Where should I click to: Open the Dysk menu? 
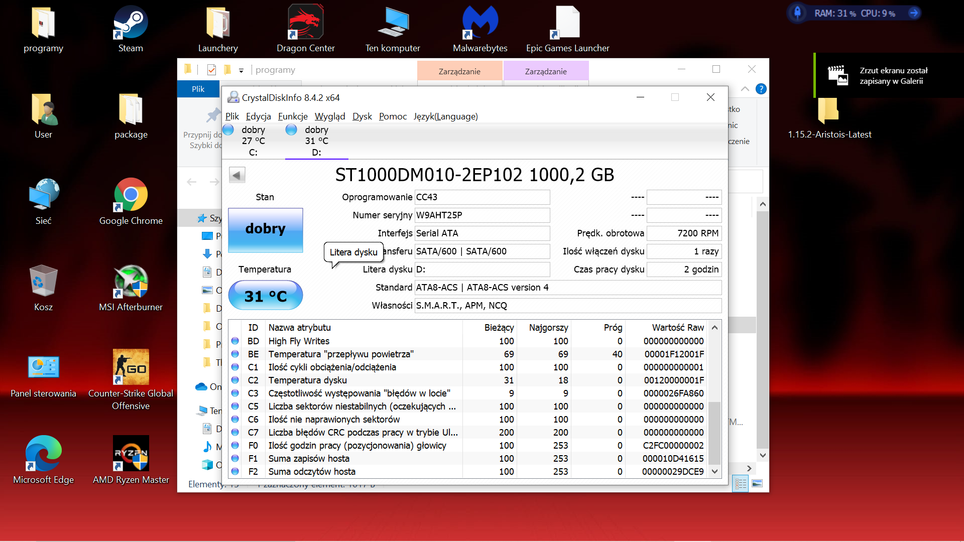362,116
